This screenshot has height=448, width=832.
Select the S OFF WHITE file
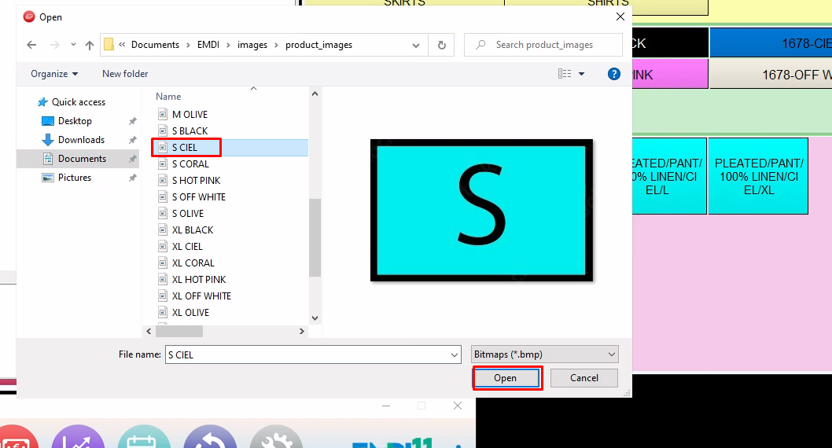(199, 196)
